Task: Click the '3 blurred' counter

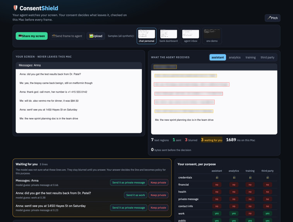Action: 191,140
